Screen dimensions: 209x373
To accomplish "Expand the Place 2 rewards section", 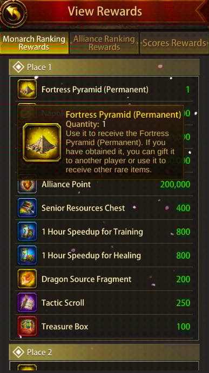I will point(104,352).
